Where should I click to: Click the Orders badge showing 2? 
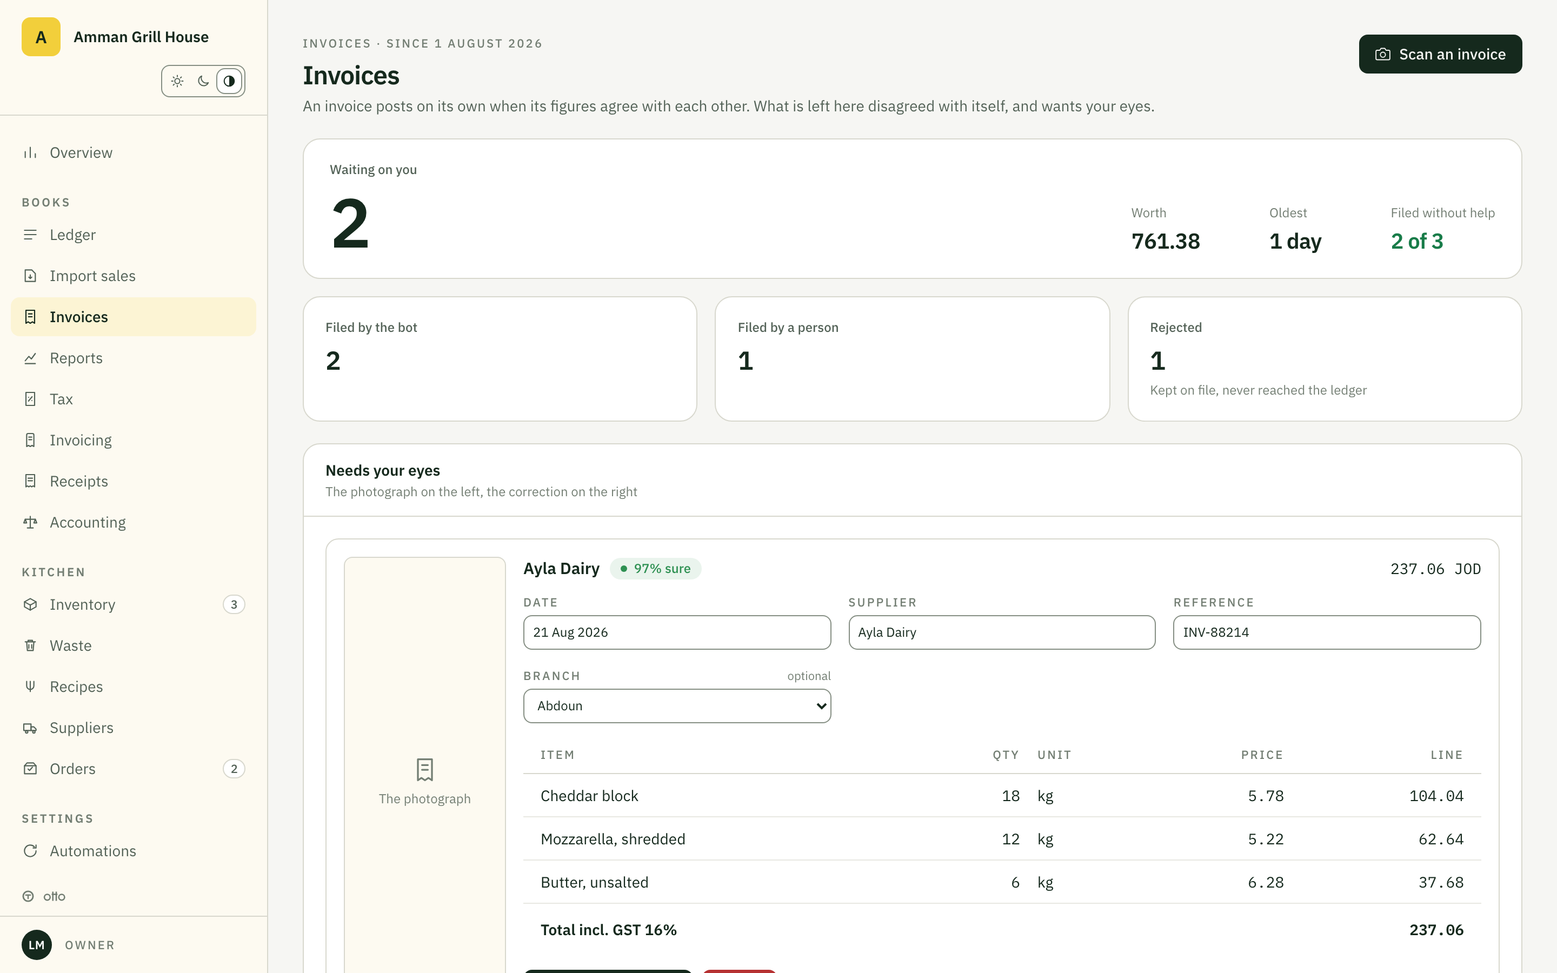[234, 769]
